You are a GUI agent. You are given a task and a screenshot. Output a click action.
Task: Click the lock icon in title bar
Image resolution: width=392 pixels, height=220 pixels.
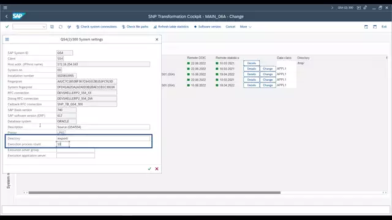coord(365,8)
